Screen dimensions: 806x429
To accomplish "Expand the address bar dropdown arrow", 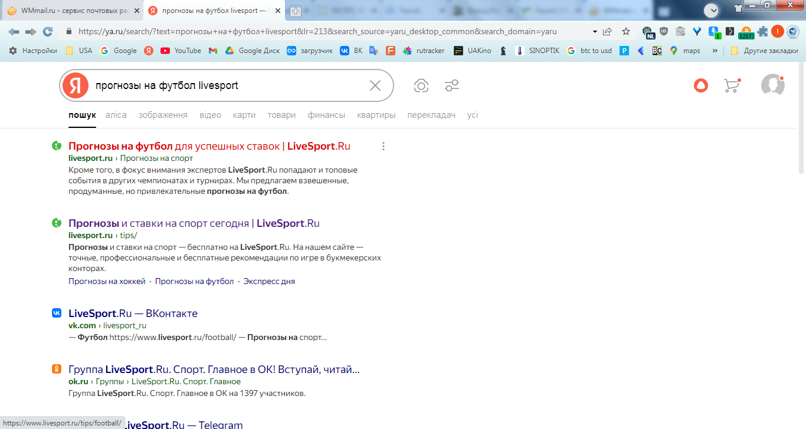I will click(595, 32).
